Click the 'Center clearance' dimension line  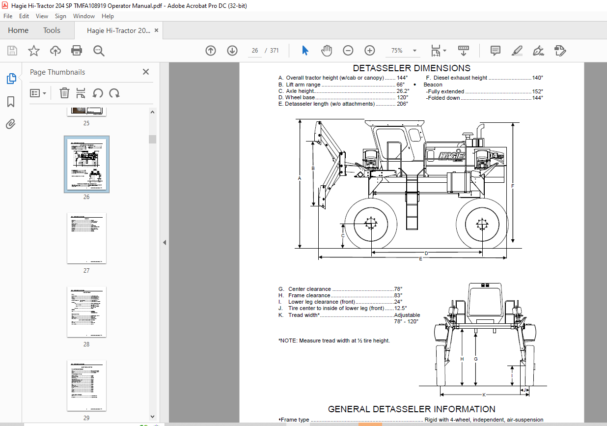[340, 289]
